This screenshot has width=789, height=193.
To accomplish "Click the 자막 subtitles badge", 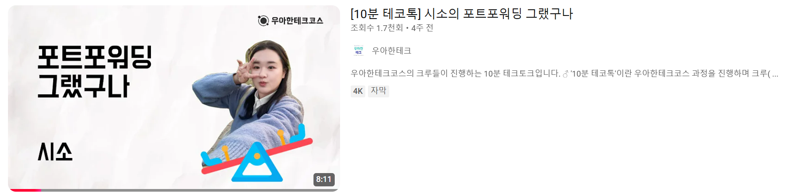I will 379,91.
